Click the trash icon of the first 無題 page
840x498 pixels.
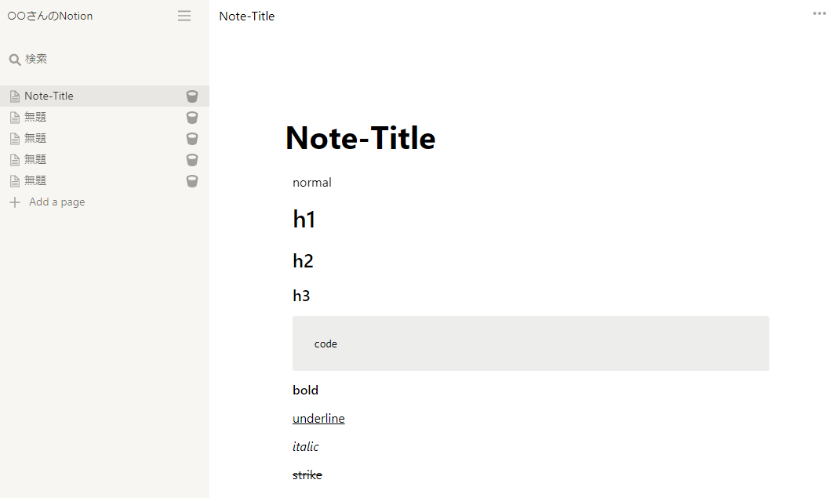[x=191, y=117]
